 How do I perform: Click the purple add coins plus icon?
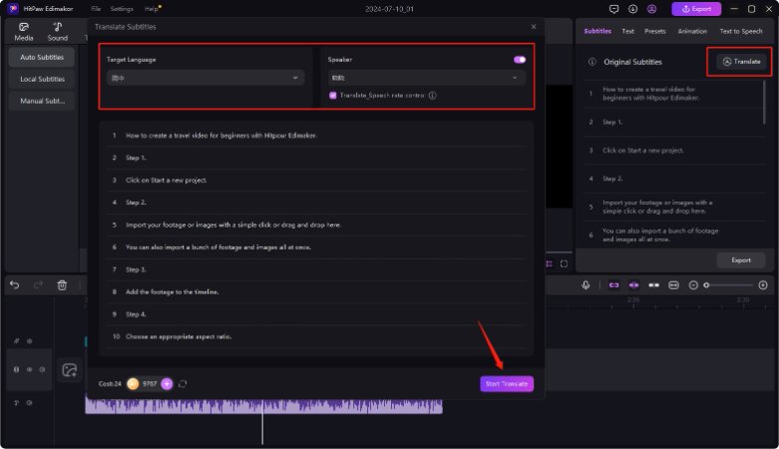click(167, 383)
